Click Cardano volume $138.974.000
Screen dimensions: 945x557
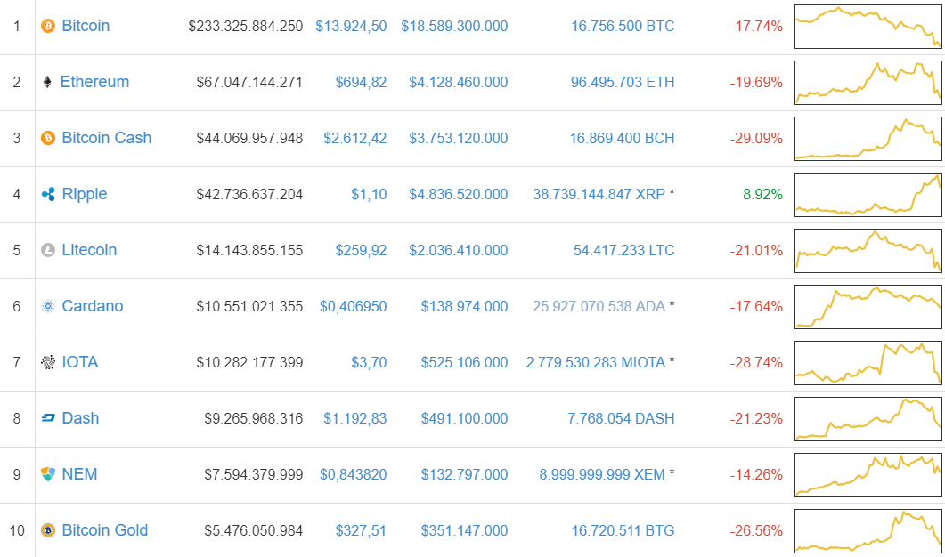[464, 306]
